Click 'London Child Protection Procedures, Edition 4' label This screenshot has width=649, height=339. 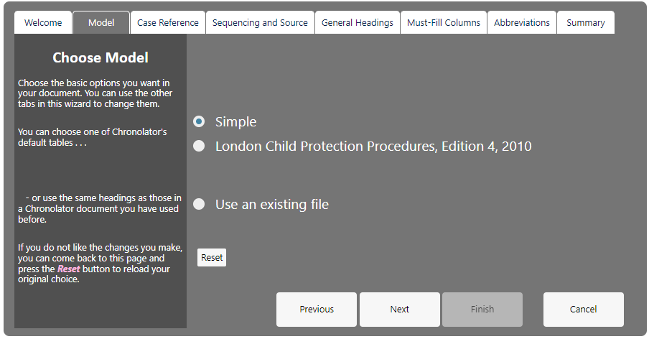(x=373, y=146)
